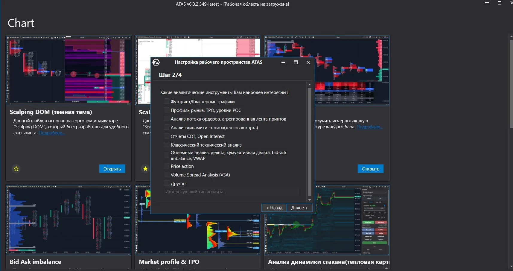Close the ATAS workspace setup dialog

(x=308, y=62)
